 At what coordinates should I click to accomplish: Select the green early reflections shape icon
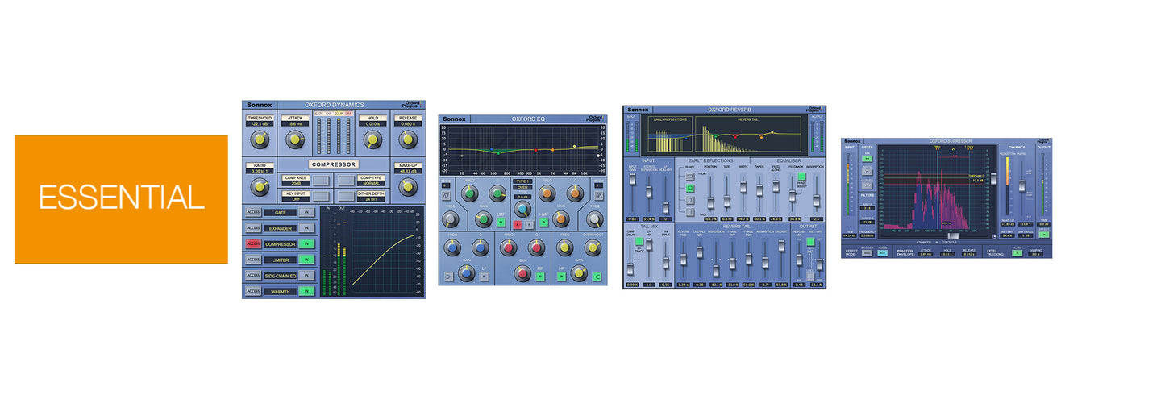tap(690, 189)
